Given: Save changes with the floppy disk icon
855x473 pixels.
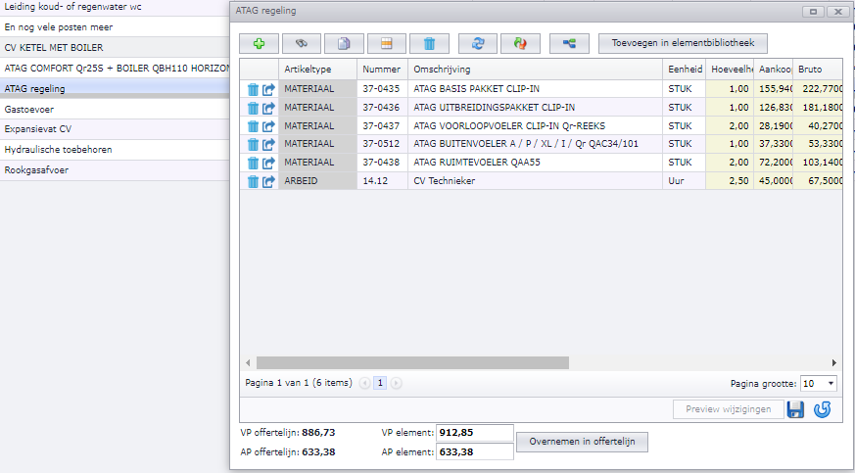Looking at the screenshot, I should [x=795, y=409].
